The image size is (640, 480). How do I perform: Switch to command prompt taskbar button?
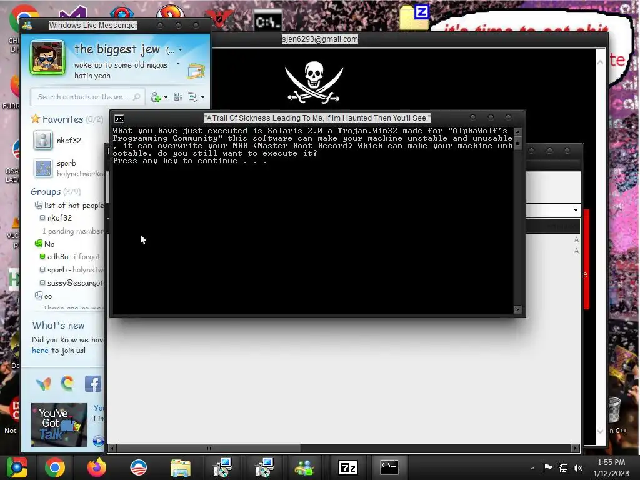(389, 467)
